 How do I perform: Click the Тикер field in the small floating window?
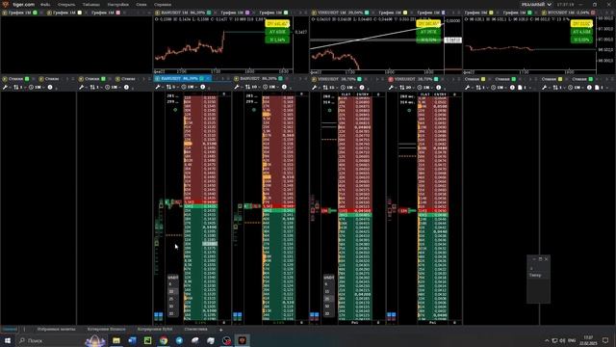538,276
